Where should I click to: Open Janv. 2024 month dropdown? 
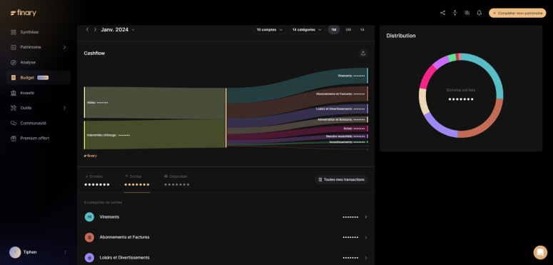[x=118, y=29]
